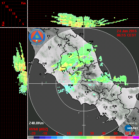
Task: Click the yellow radar echo near VT
Action: [x=62, y=69]
